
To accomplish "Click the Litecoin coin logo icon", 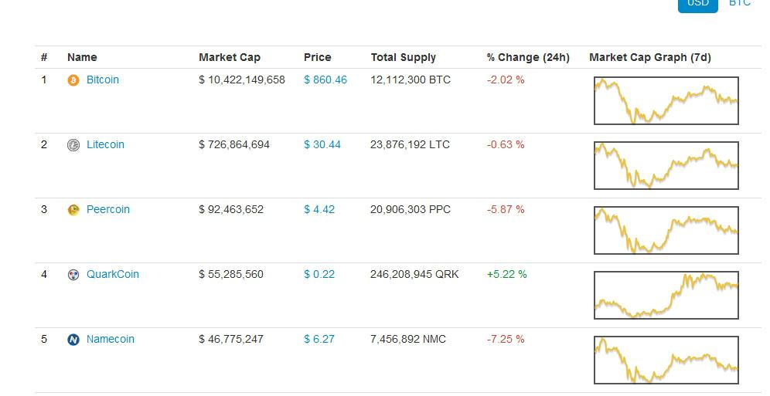I will pos(73,145).
